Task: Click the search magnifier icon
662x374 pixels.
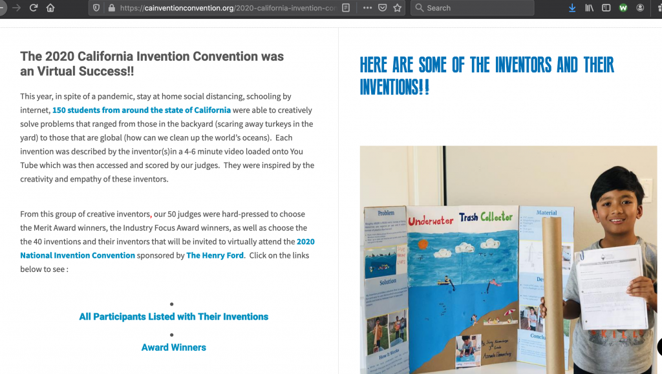Action: point(419,8)
